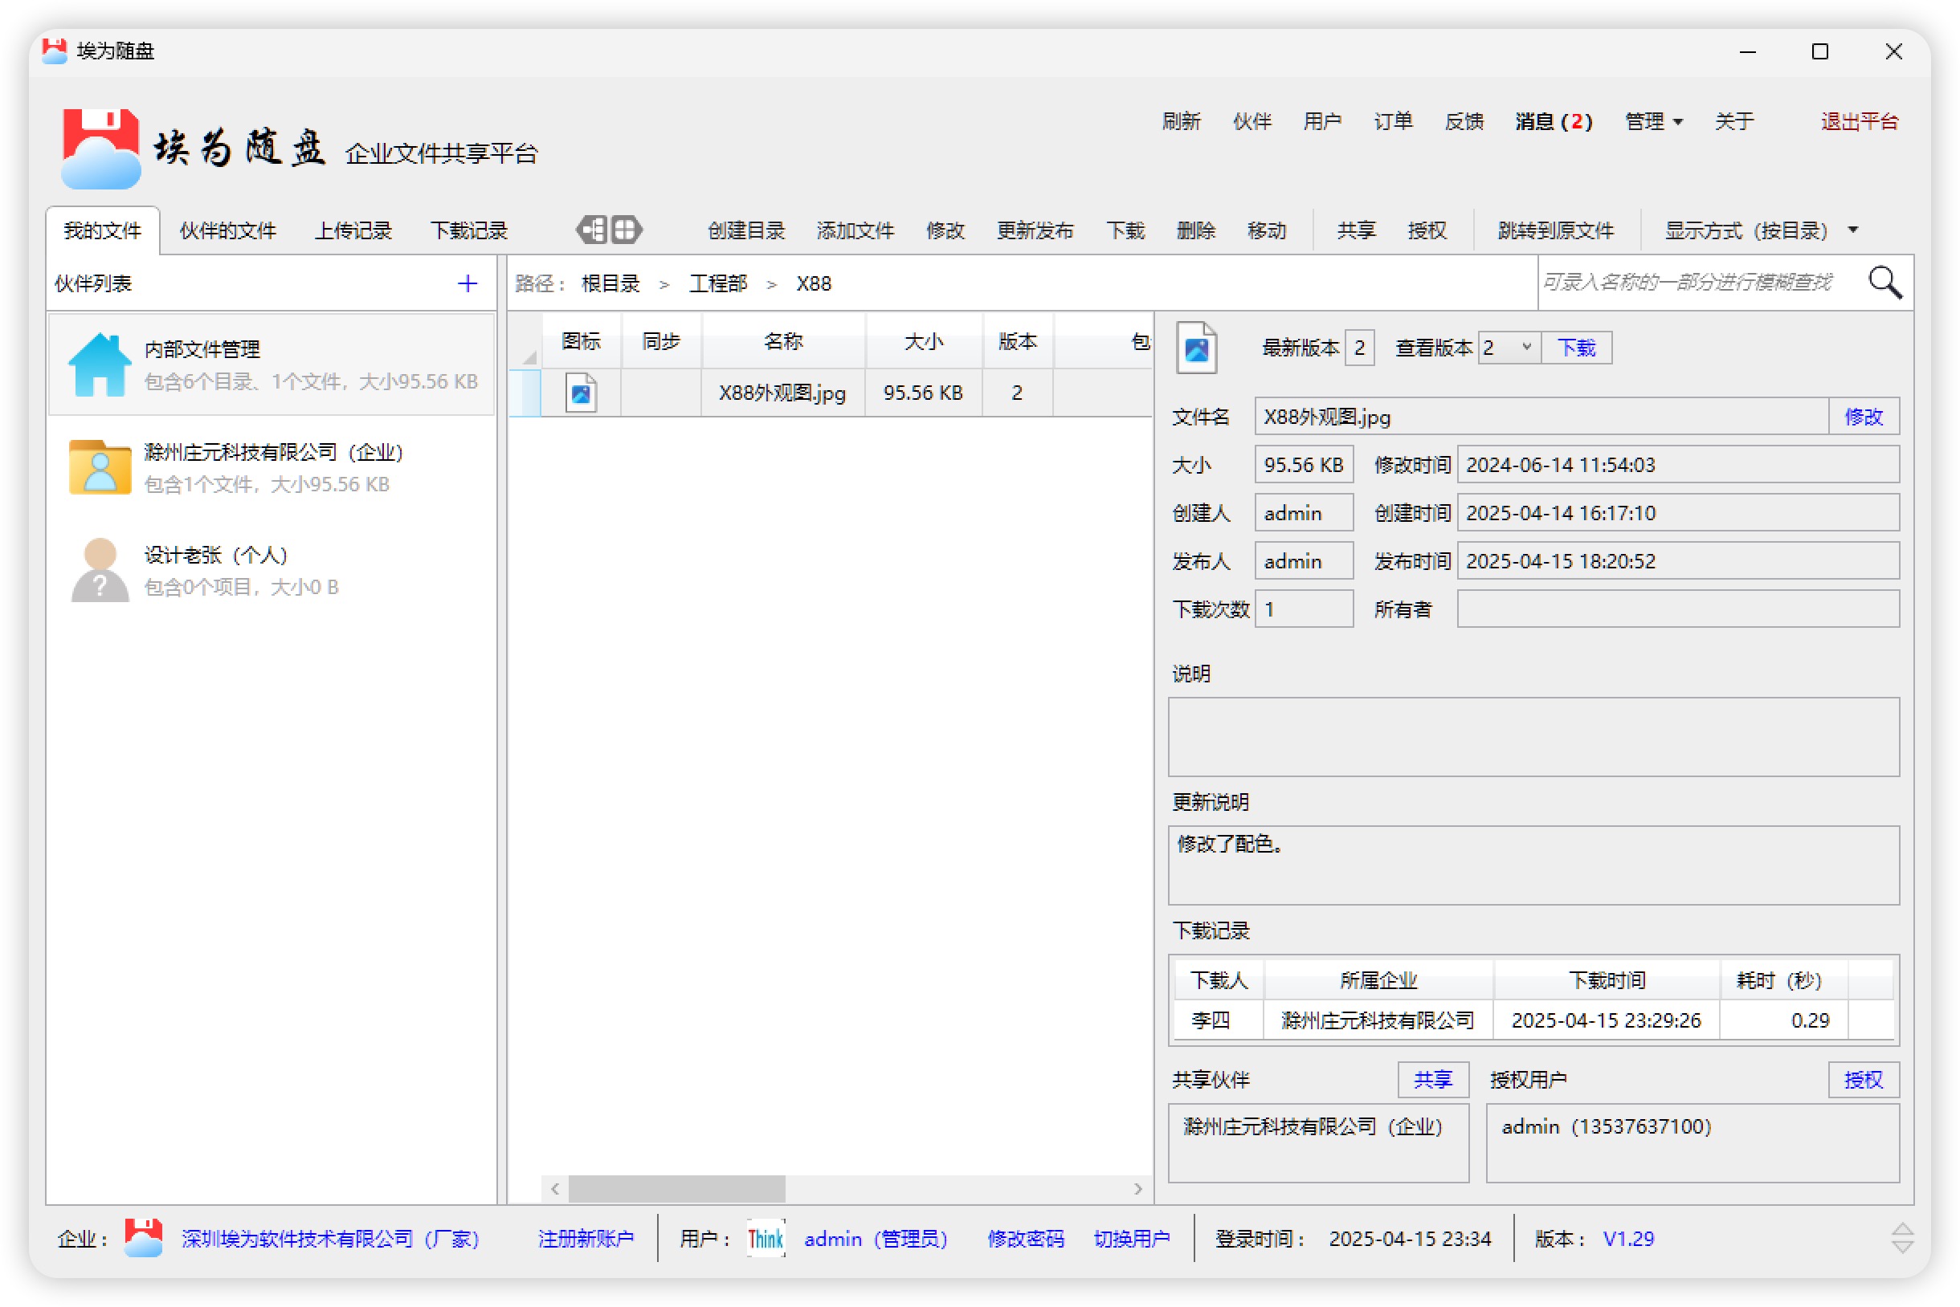Viewport: 1960px width, 1307px height.
Task: Click the V1.29 version link
Action: 1627,1238
